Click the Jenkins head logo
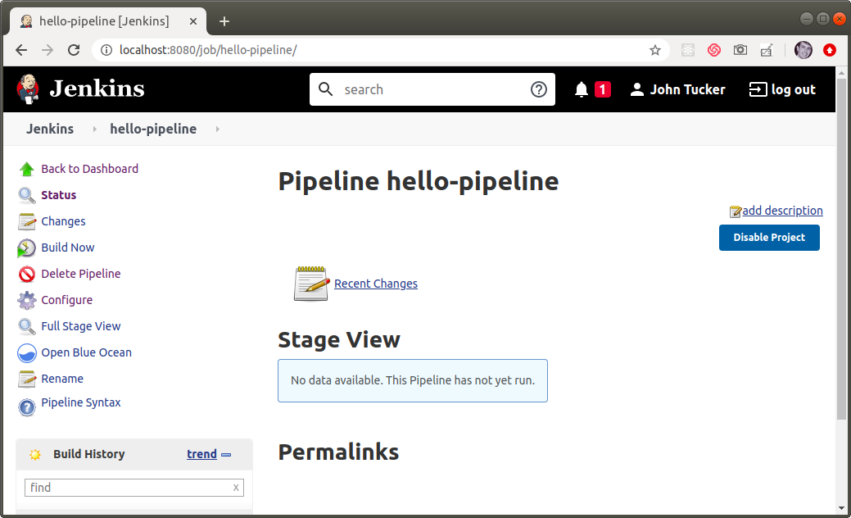Image resolution: width=851 pixels, height=518 pixels. point(26,89)
